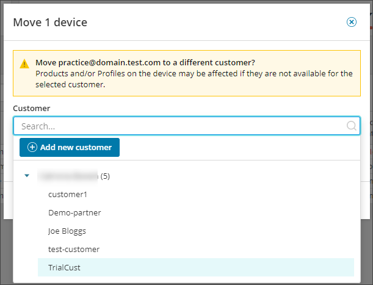Click the (5) count beside the group
The width and height of the screenshot is (373, 285).
(105, 176)
